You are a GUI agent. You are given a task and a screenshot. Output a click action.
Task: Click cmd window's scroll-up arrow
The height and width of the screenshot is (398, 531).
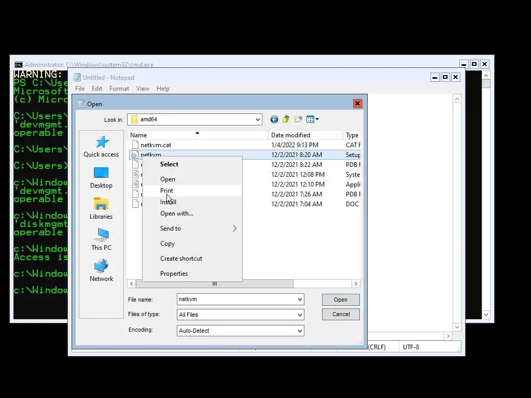click(486, 76)
